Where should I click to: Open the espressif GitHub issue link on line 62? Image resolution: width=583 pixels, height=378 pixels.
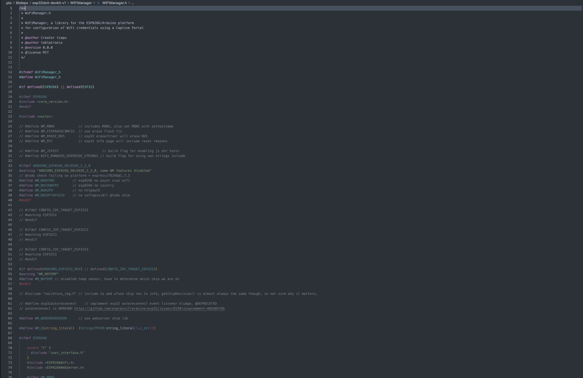(x=149, y=308)
